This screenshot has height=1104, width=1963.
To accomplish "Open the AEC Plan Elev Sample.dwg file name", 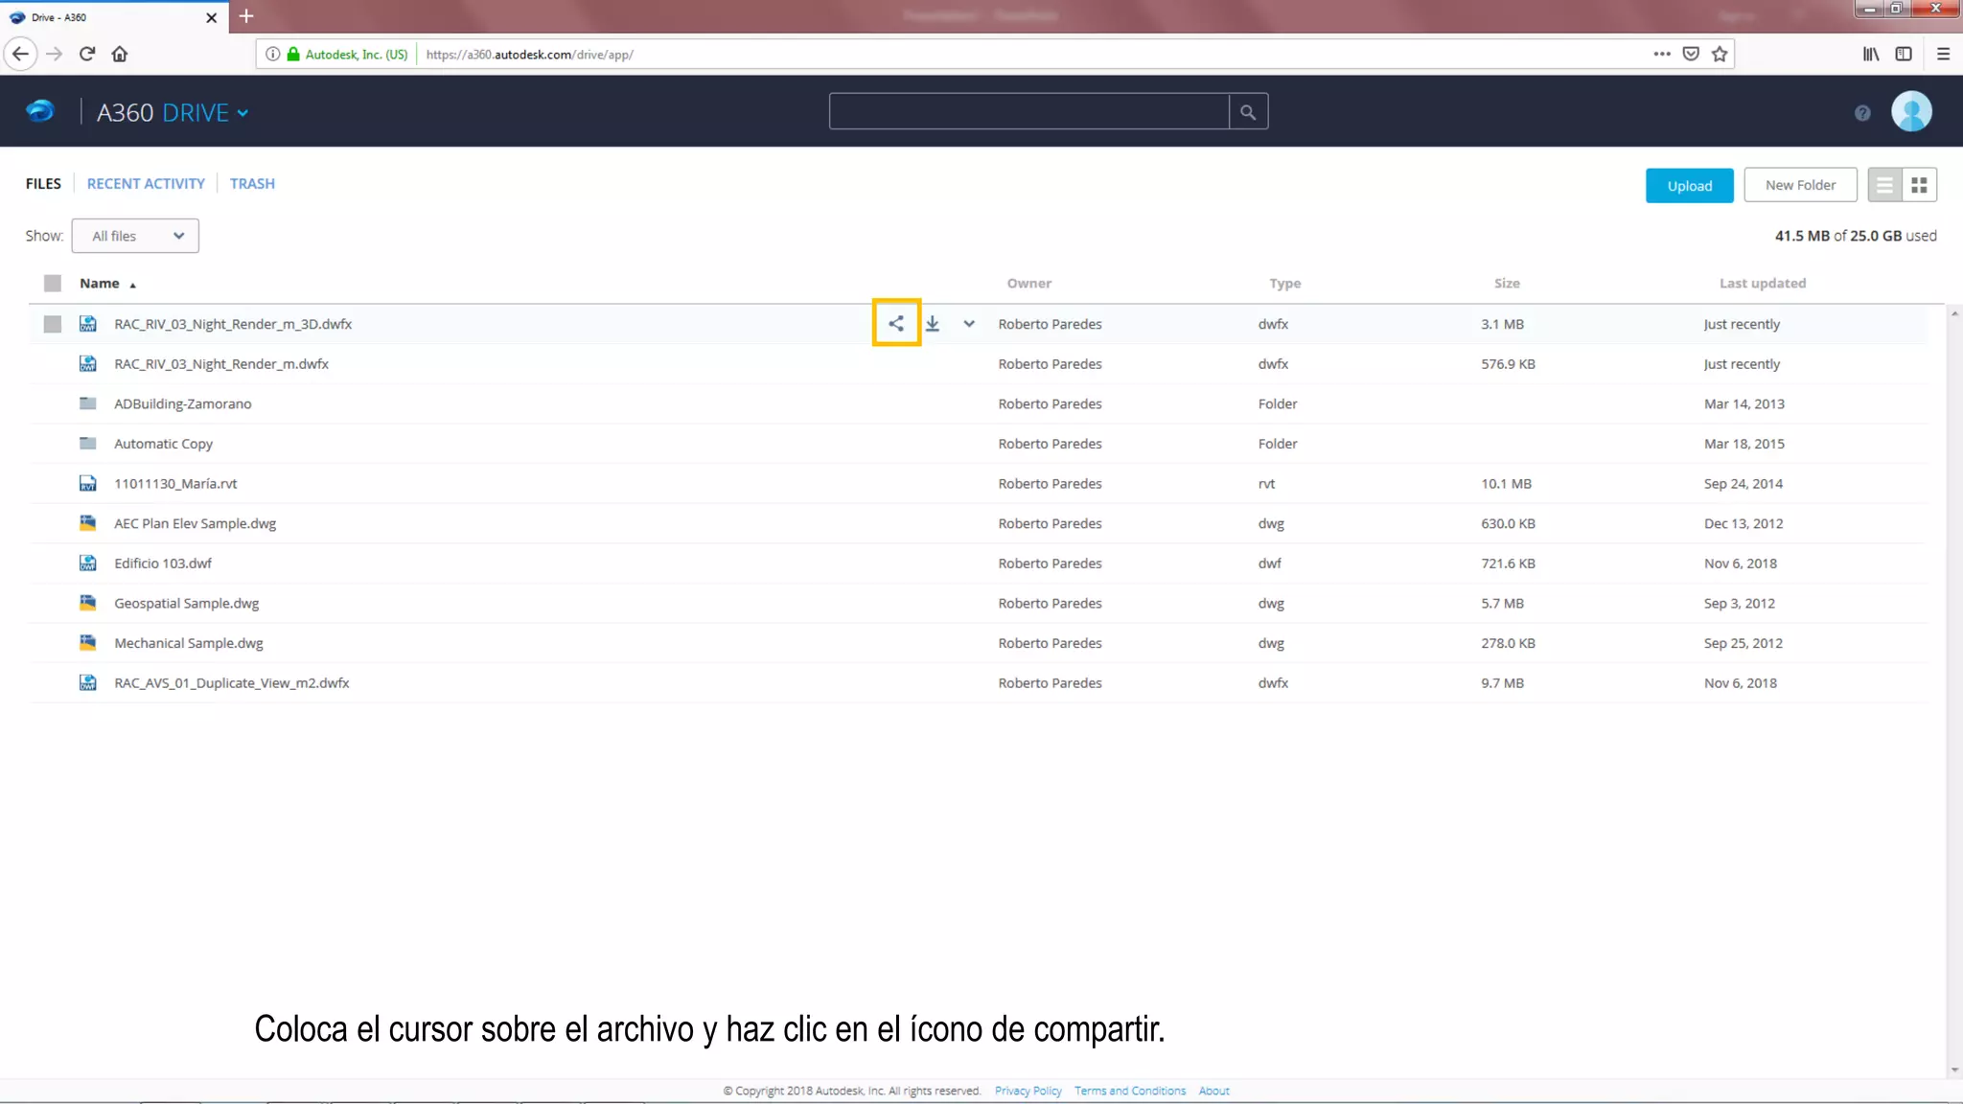I will (195, 523).
